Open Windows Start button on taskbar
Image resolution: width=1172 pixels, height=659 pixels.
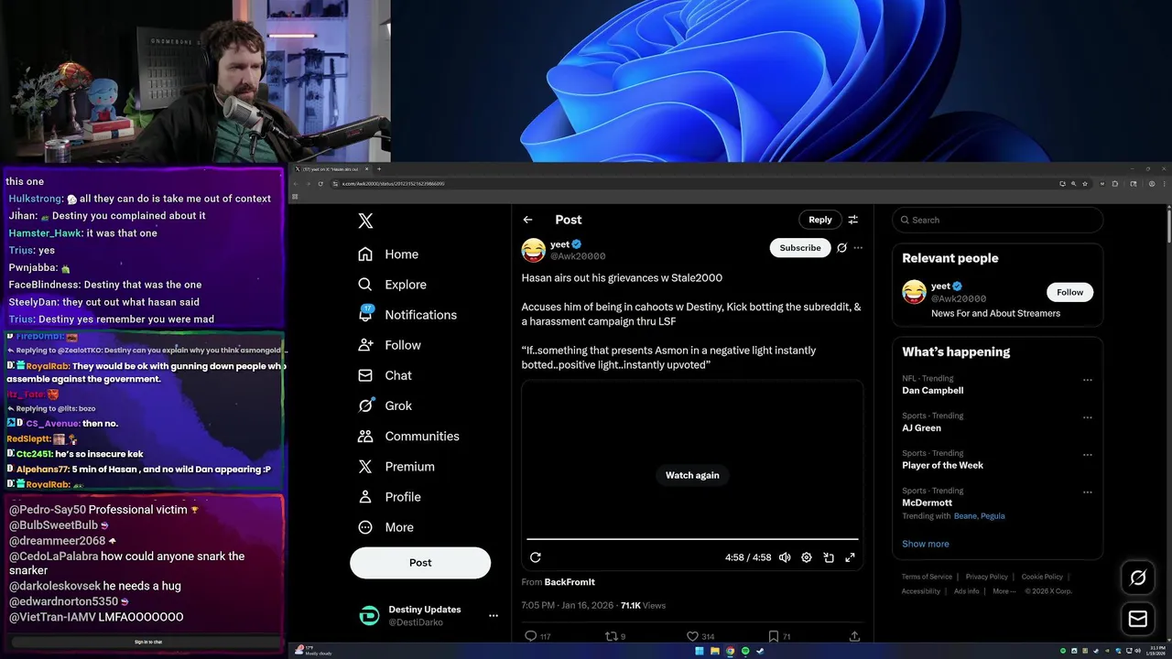tap(700, 652)
